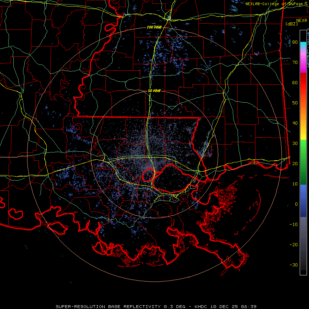Click the green band of the color scale
This screenshot has height=309, width=309.
tap(303, 162)
